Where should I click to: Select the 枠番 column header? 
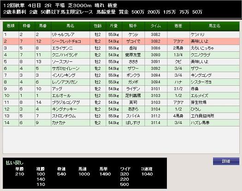[x=27, y=26]
